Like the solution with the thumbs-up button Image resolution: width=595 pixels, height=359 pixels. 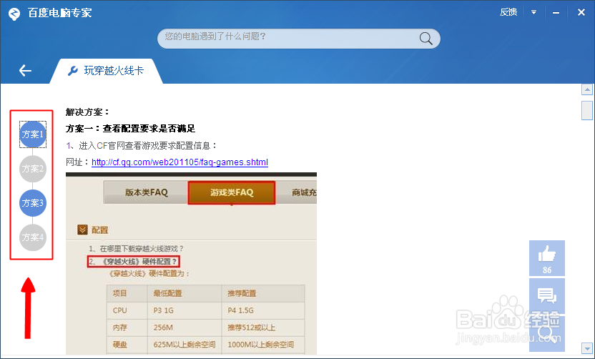click(x=547, y=258)
